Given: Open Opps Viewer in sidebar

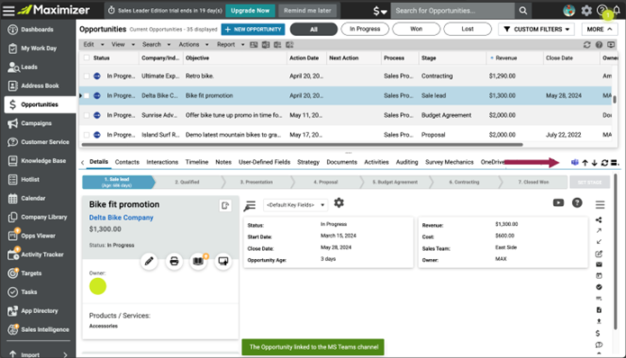Looking at the screenshot, I should pyautogui.click(x=38, y=236).
